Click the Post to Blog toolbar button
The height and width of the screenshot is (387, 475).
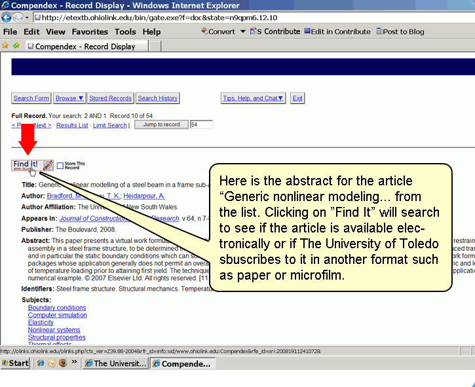[398, 31]
